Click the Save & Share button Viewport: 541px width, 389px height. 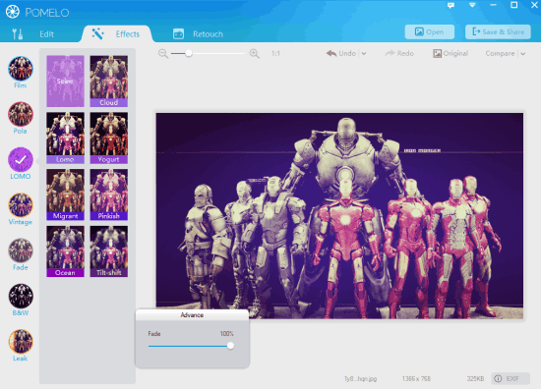pos(498,32)
